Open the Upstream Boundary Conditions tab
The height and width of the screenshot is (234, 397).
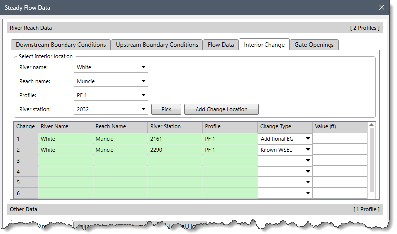157,45
